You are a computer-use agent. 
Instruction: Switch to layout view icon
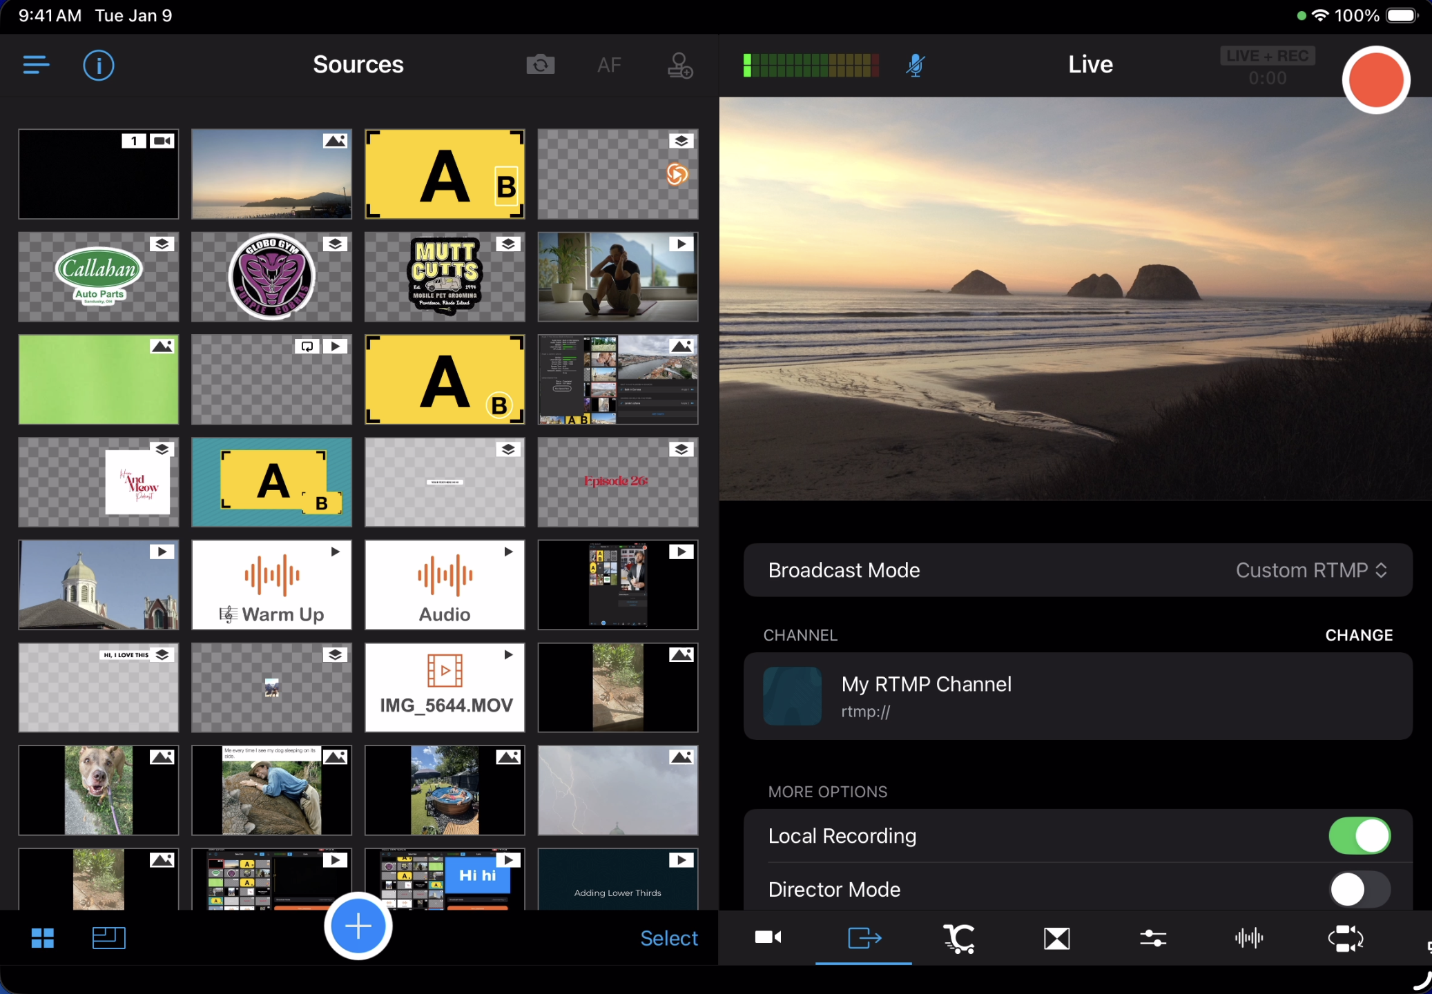[108, 938]
